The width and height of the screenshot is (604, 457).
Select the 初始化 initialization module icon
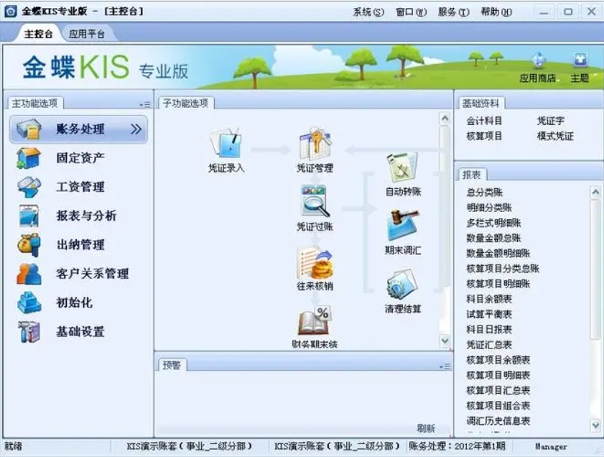pyautogui.click(x=29, y=303)
